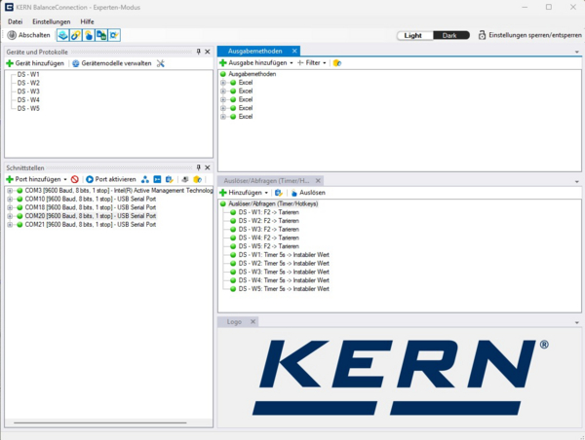Open the Hinzufügen dropdown arrow in Auslöser panel
The width and height of the screenshot is (585, 440).
pyautogui.click(x=266, y=193)
